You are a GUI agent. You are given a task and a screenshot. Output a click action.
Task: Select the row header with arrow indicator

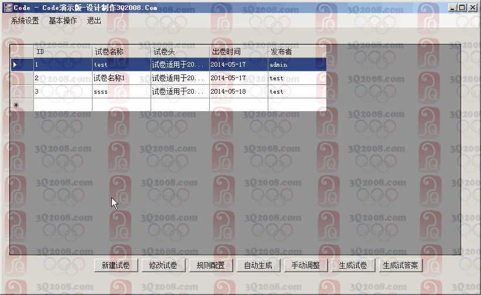coord(22,64)
